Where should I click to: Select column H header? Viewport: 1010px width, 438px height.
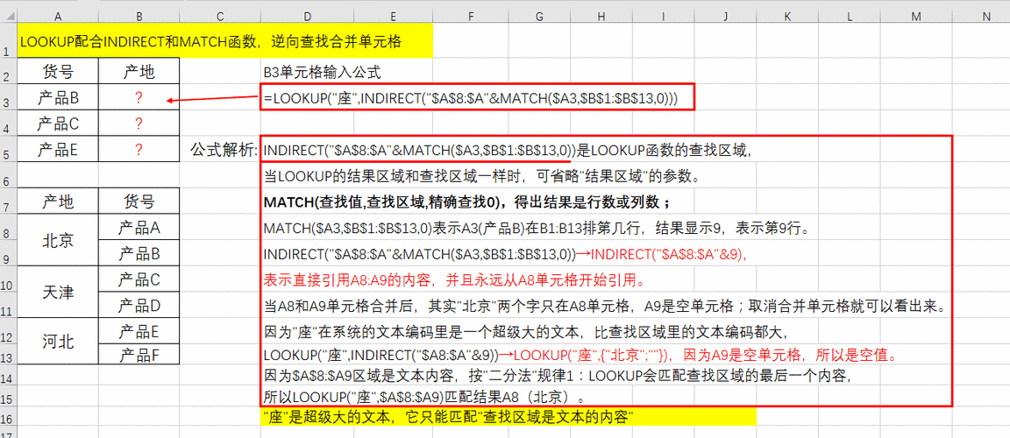[x=602, y=17]
